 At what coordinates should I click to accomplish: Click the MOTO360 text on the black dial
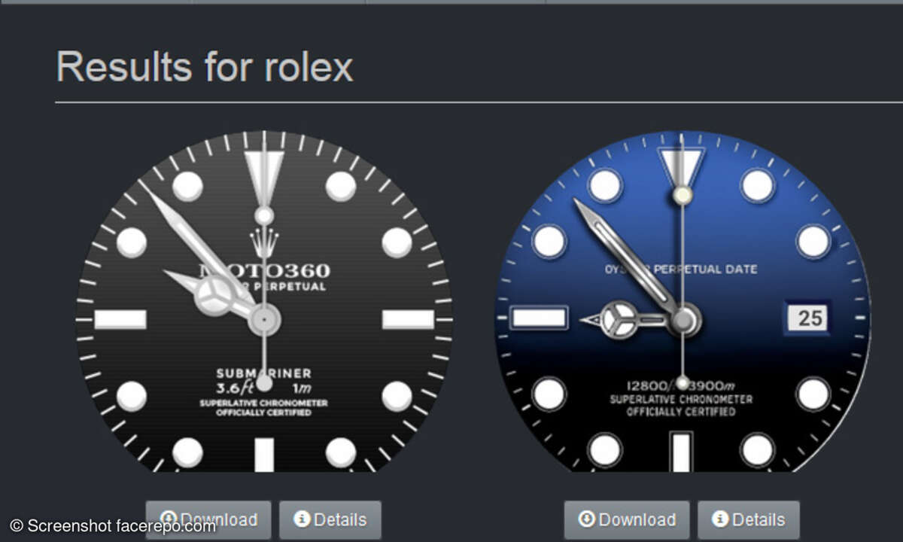[264, 271]
